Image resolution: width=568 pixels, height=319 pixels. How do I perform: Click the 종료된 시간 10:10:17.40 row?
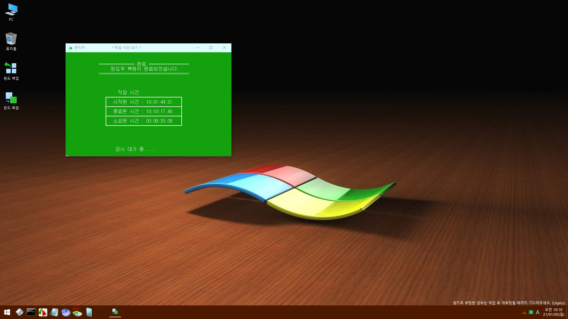click(144, 111)
